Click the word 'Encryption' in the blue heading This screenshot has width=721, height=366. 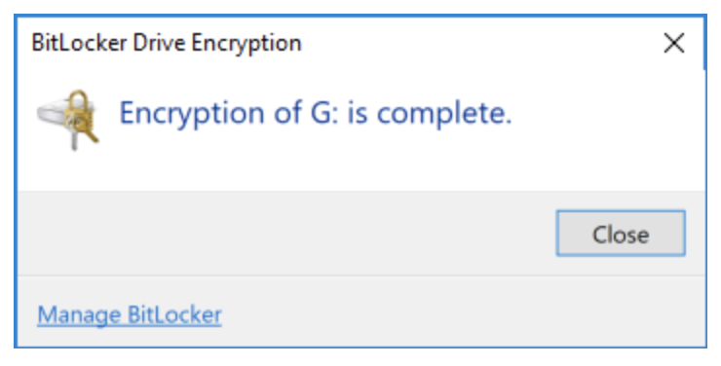point(192,115)
